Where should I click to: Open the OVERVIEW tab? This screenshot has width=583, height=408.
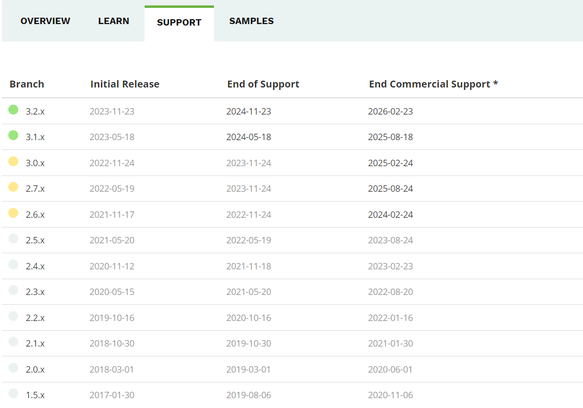[x=45, y=21]
